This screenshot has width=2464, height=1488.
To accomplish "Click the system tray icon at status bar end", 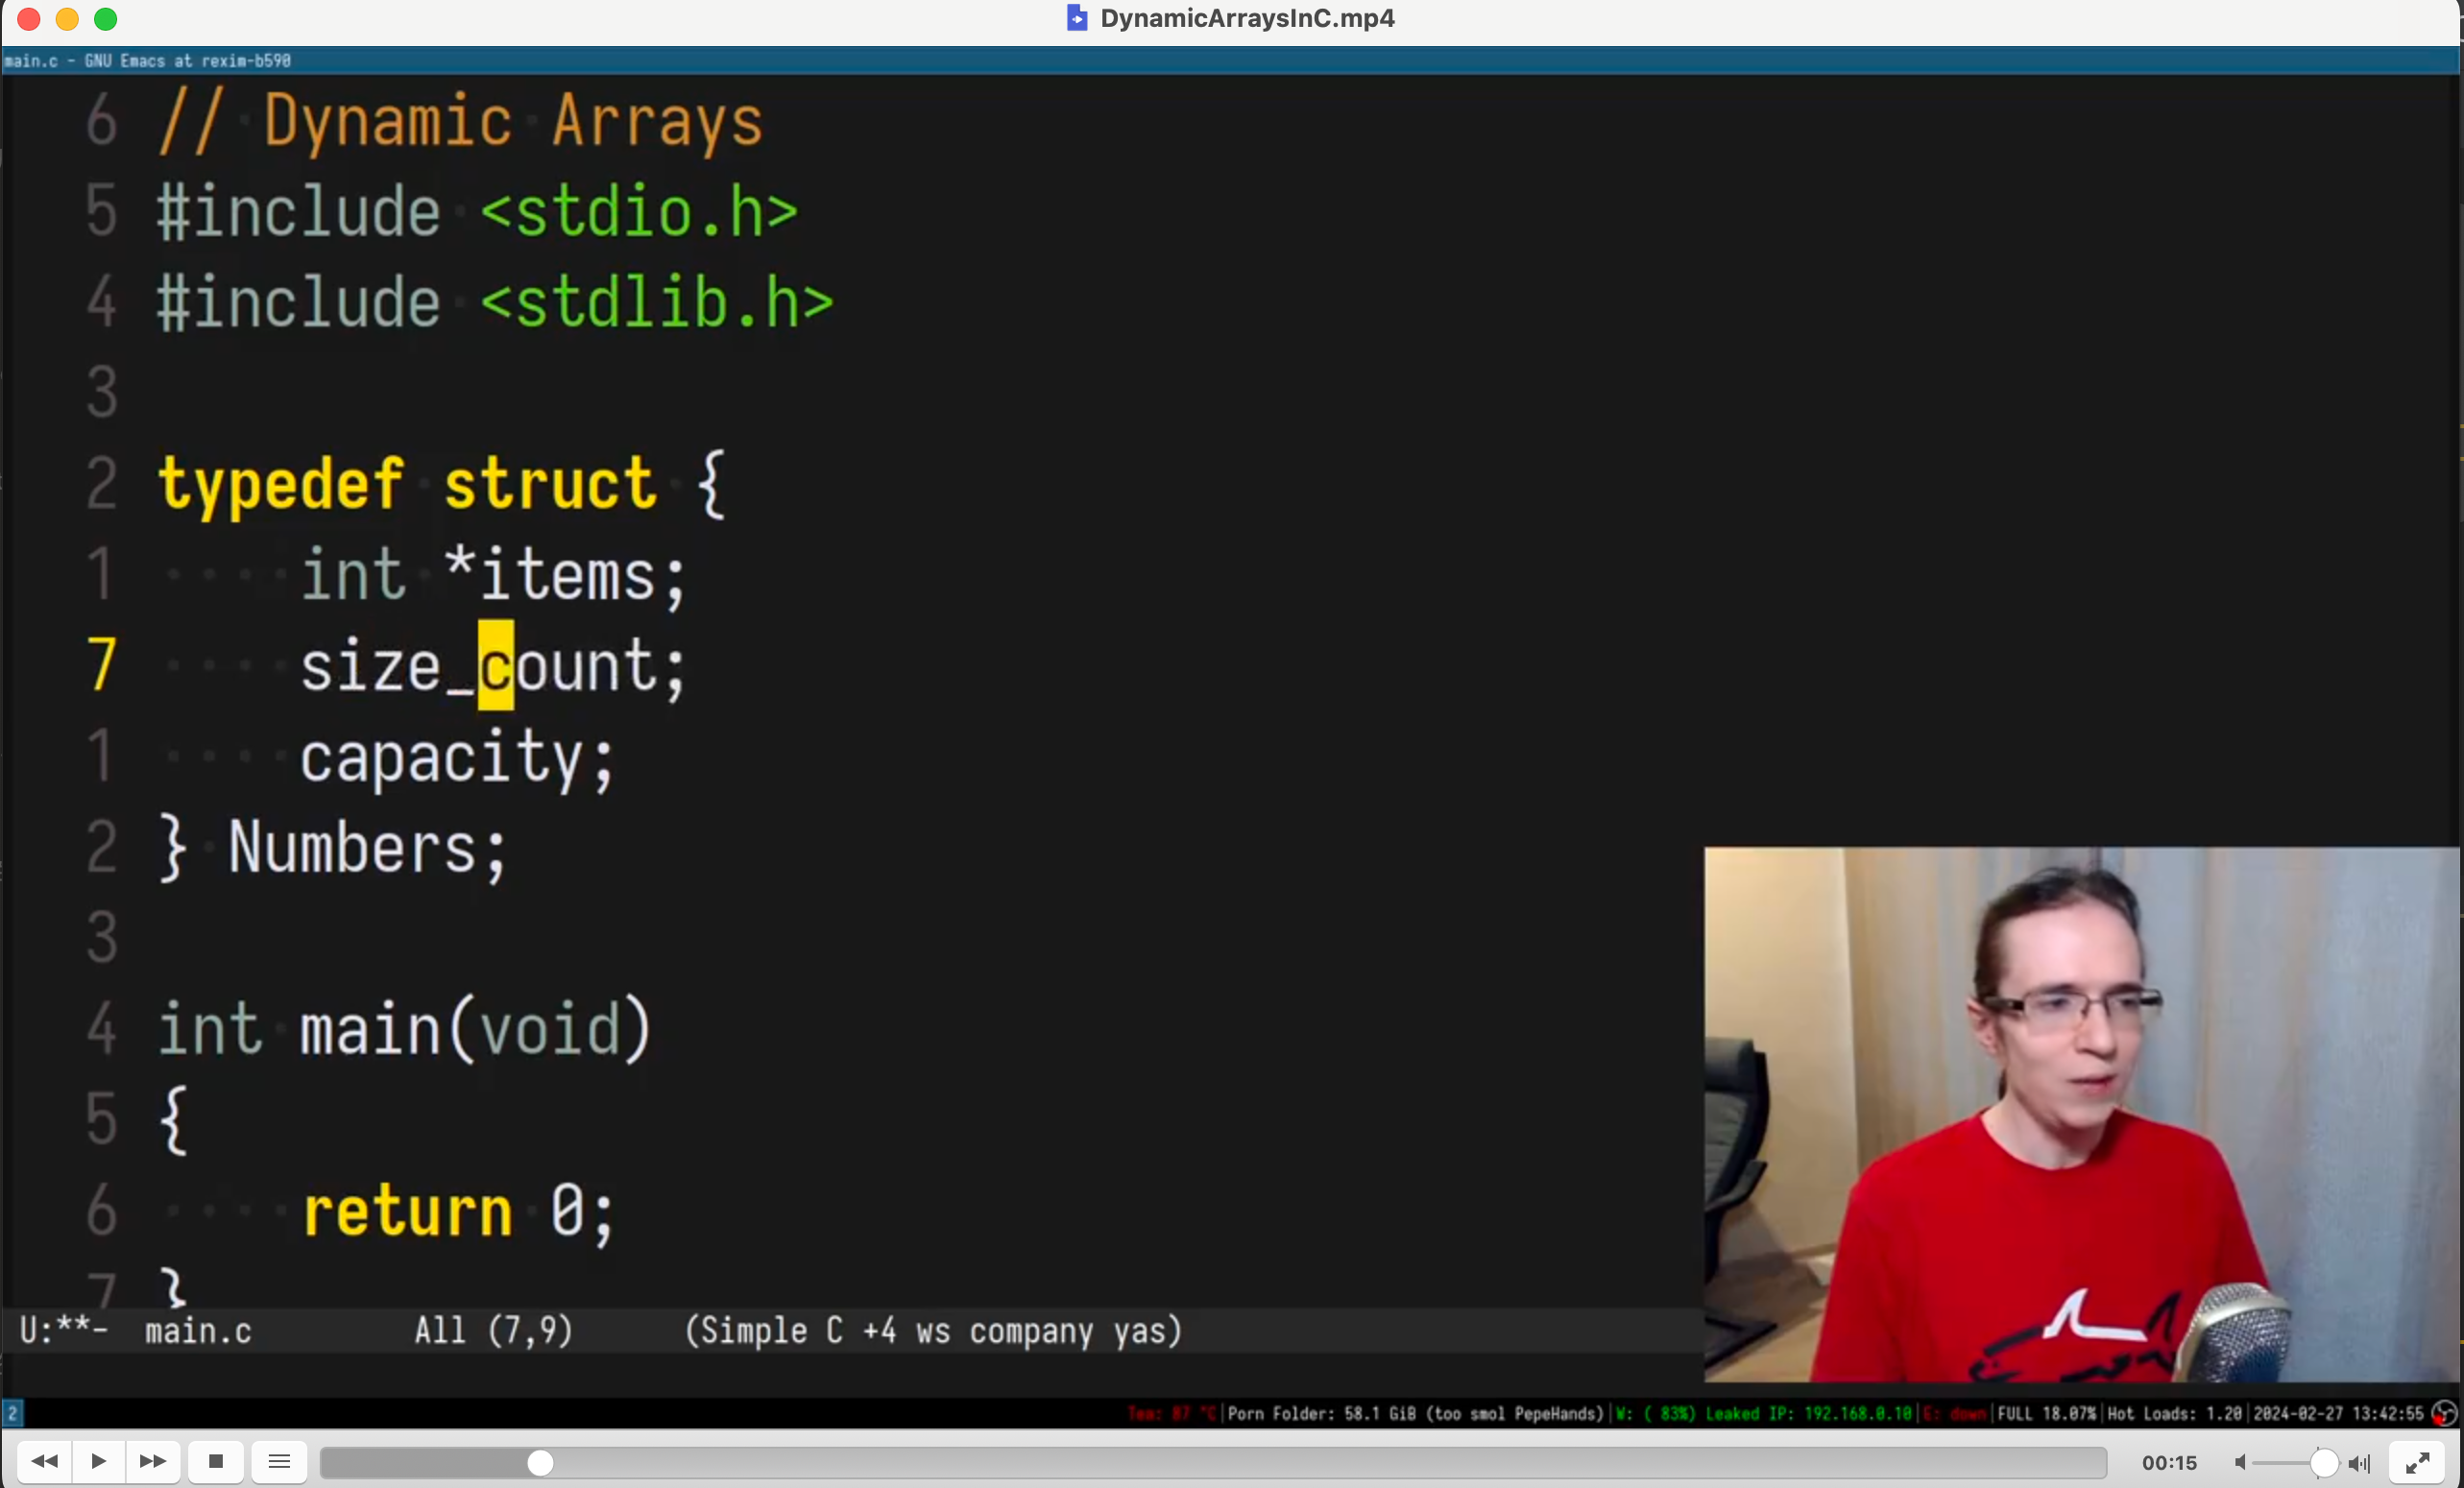I will [2443, 1413].
